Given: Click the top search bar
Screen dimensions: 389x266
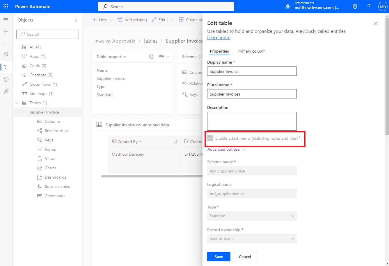Looking at the screenshot, I should [166, 6].
